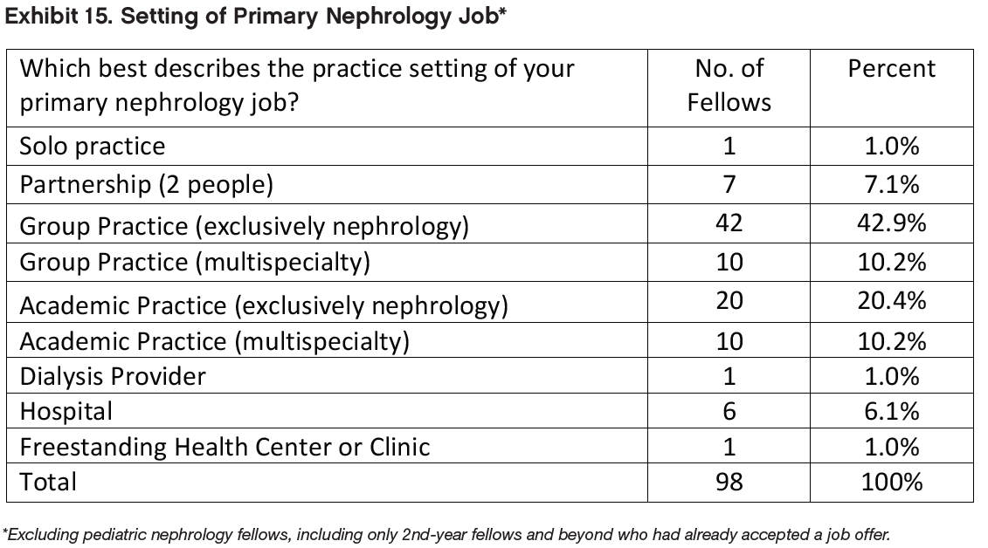Click the 'Percent' column header

coord(891,69)
